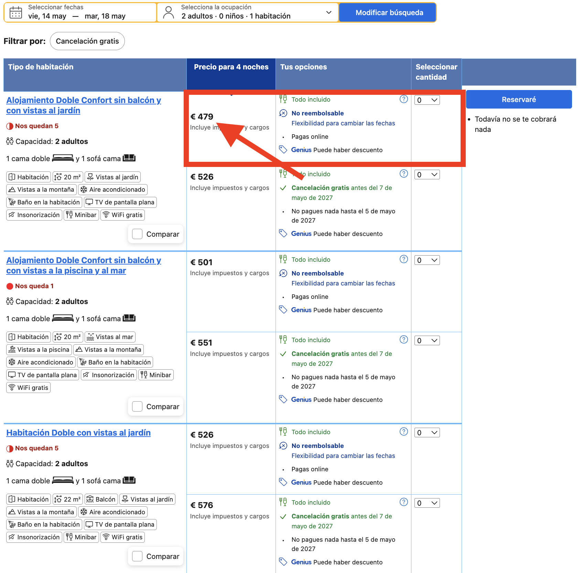This screenshot has height=573, width=582.
Task: Check Comparar for Habitación Doble con vistas al jardín
Action: [x=137, y=557]
